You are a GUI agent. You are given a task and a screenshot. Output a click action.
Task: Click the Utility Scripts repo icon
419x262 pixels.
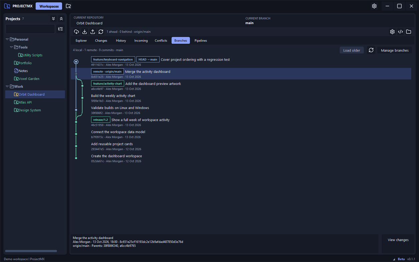[20, 55]
